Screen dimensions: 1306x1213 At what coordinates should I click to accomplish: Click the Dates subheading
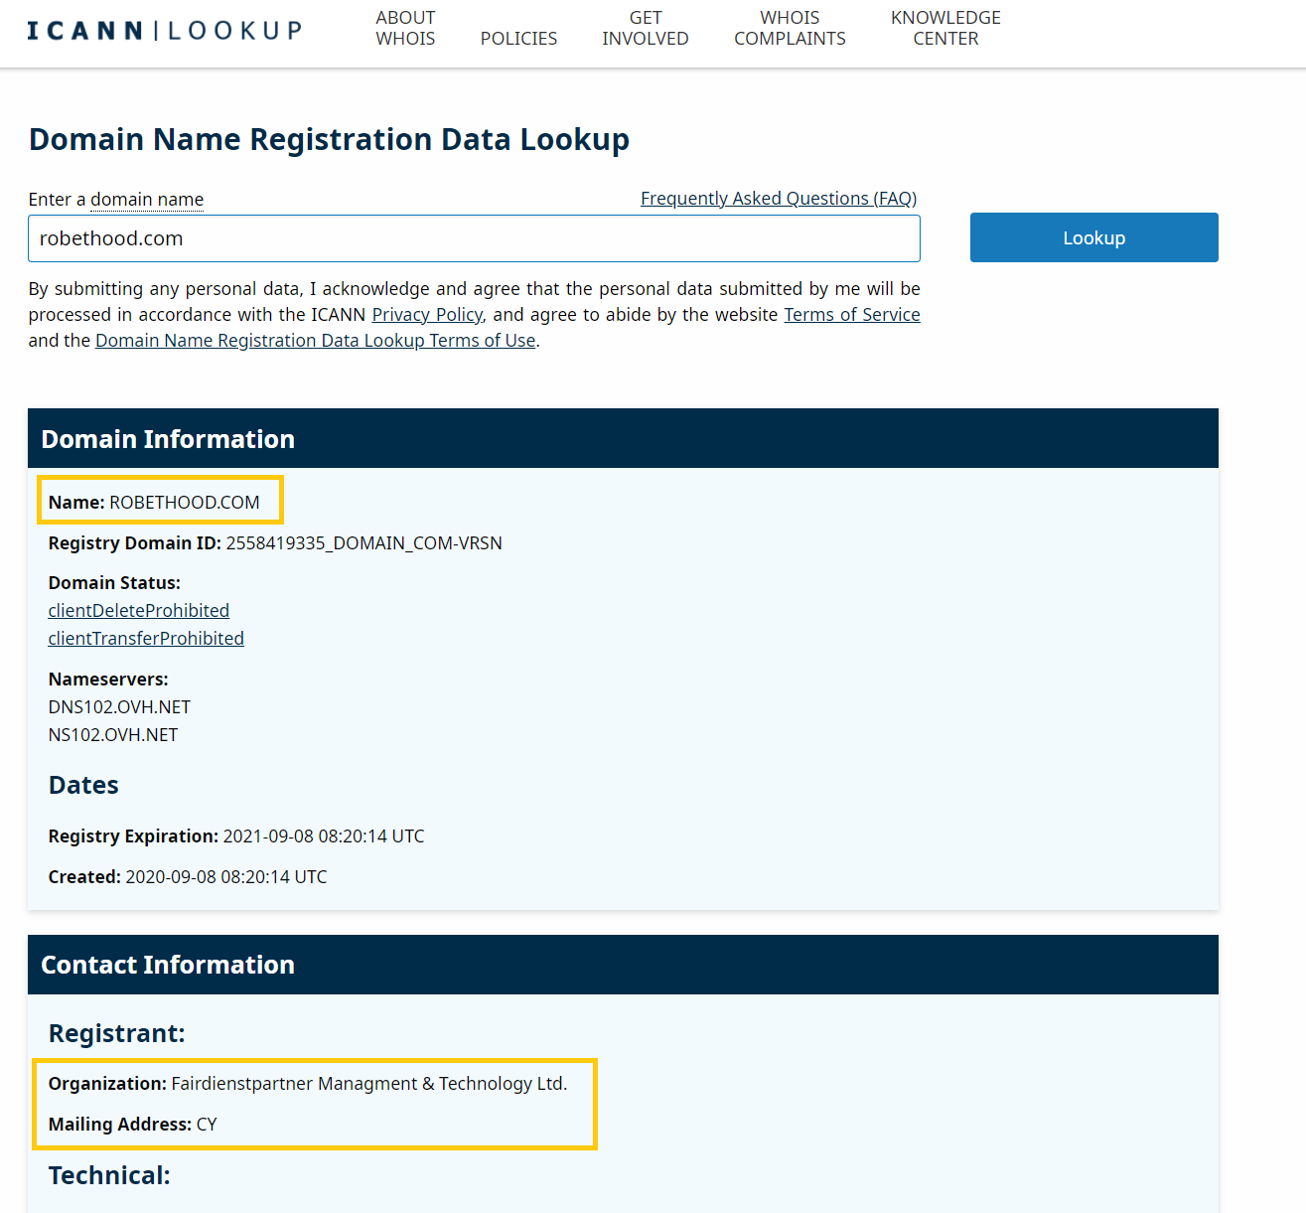click(x=83, y=785)
